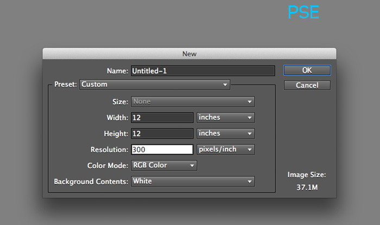Click the pixels/inch dropdown arrow

click(x=249, y=150)
